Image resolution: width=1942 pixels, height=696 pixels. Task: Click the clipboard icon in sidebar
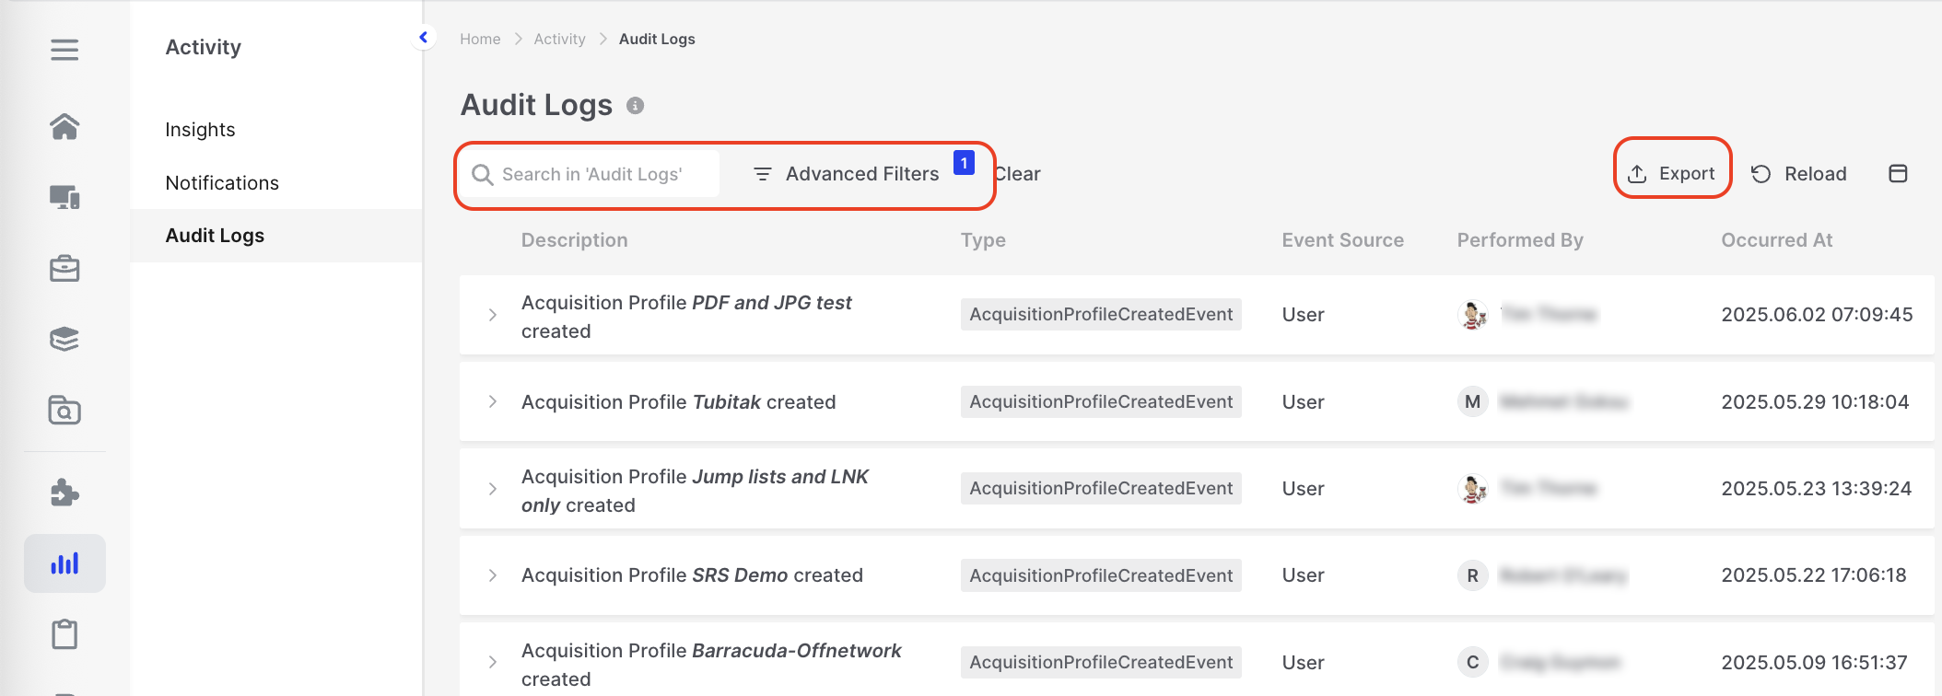pyautogui.click(x=64, y=634)
